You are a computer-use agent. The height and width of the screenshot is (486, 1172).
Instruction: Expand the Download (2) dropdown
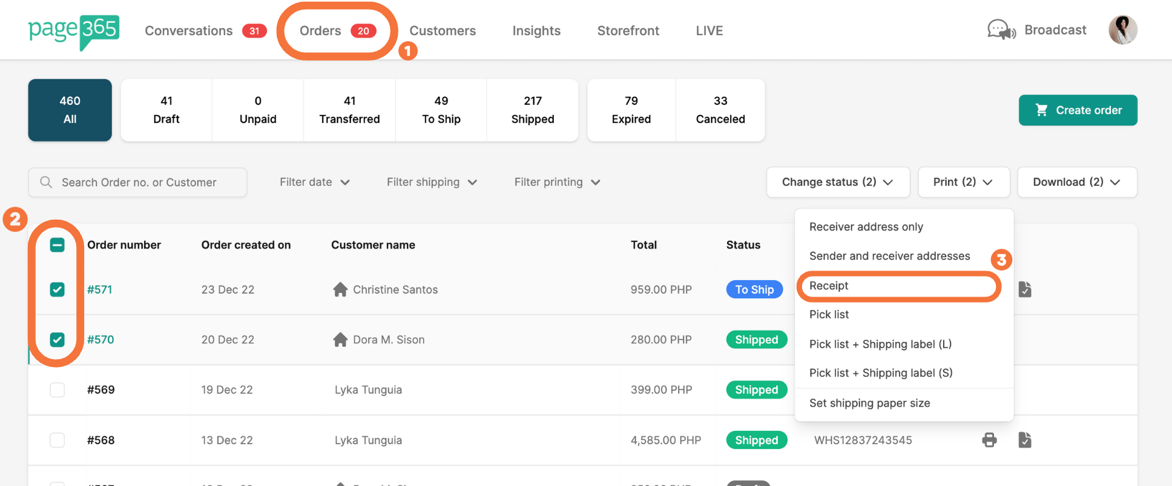[x=1076, y=182]
